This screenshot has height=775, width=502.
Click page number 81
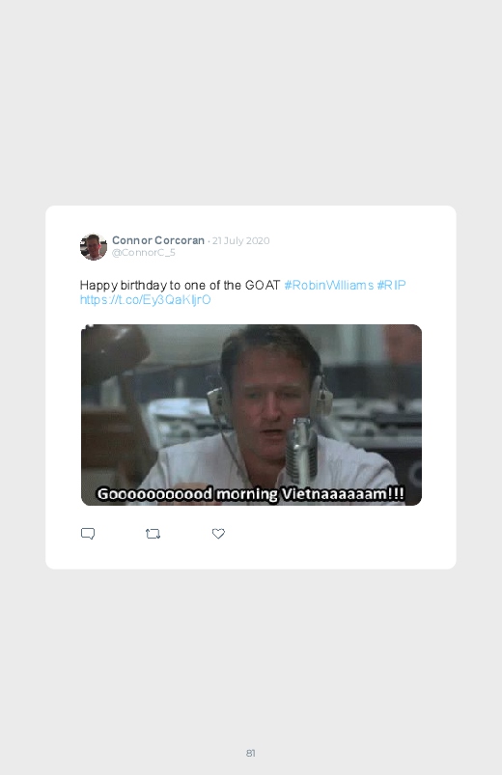click(251, 753)
